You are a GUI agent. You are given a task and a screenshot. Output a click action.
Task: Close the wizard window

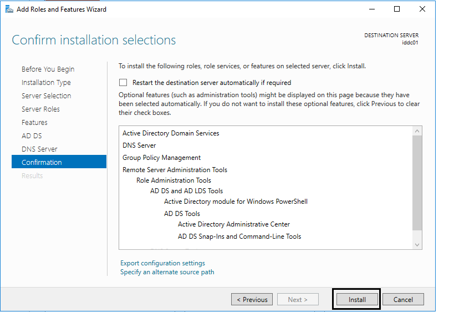pos(422,9)
